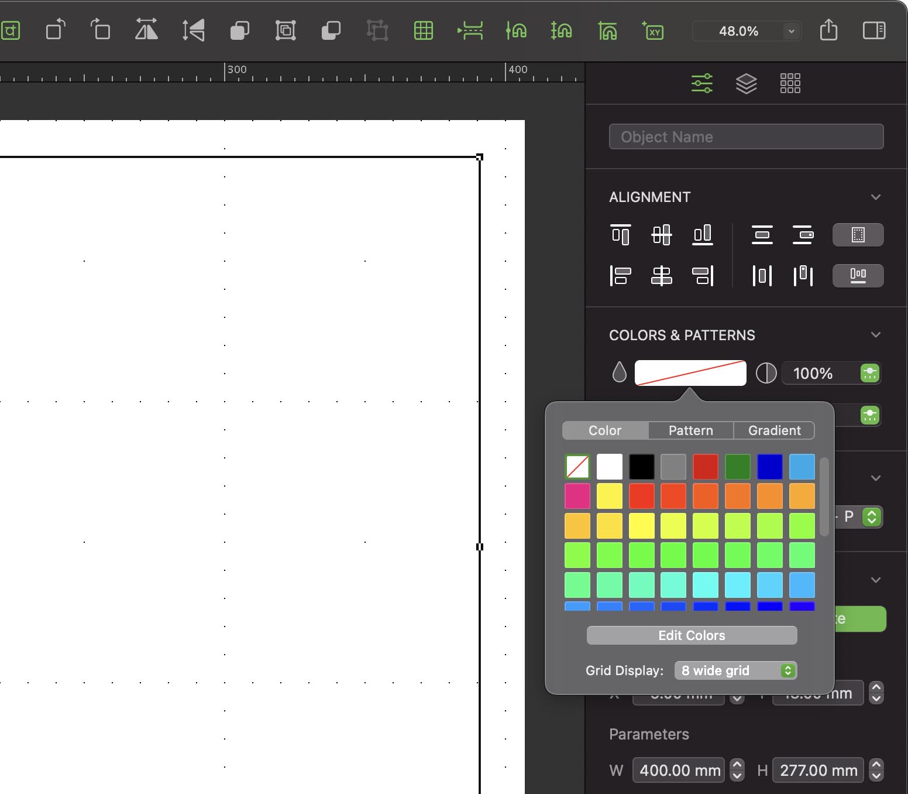Collapse the ALIGNMENT section
This screenshot has width=908, height=794.
[875, 197]
